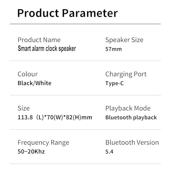Click the word Product in title
171x171 pixels.
coord(38,13)
